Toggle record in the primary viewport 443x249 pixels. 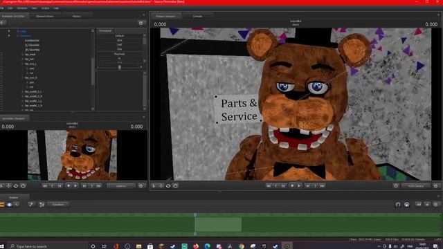pos(292,186)
